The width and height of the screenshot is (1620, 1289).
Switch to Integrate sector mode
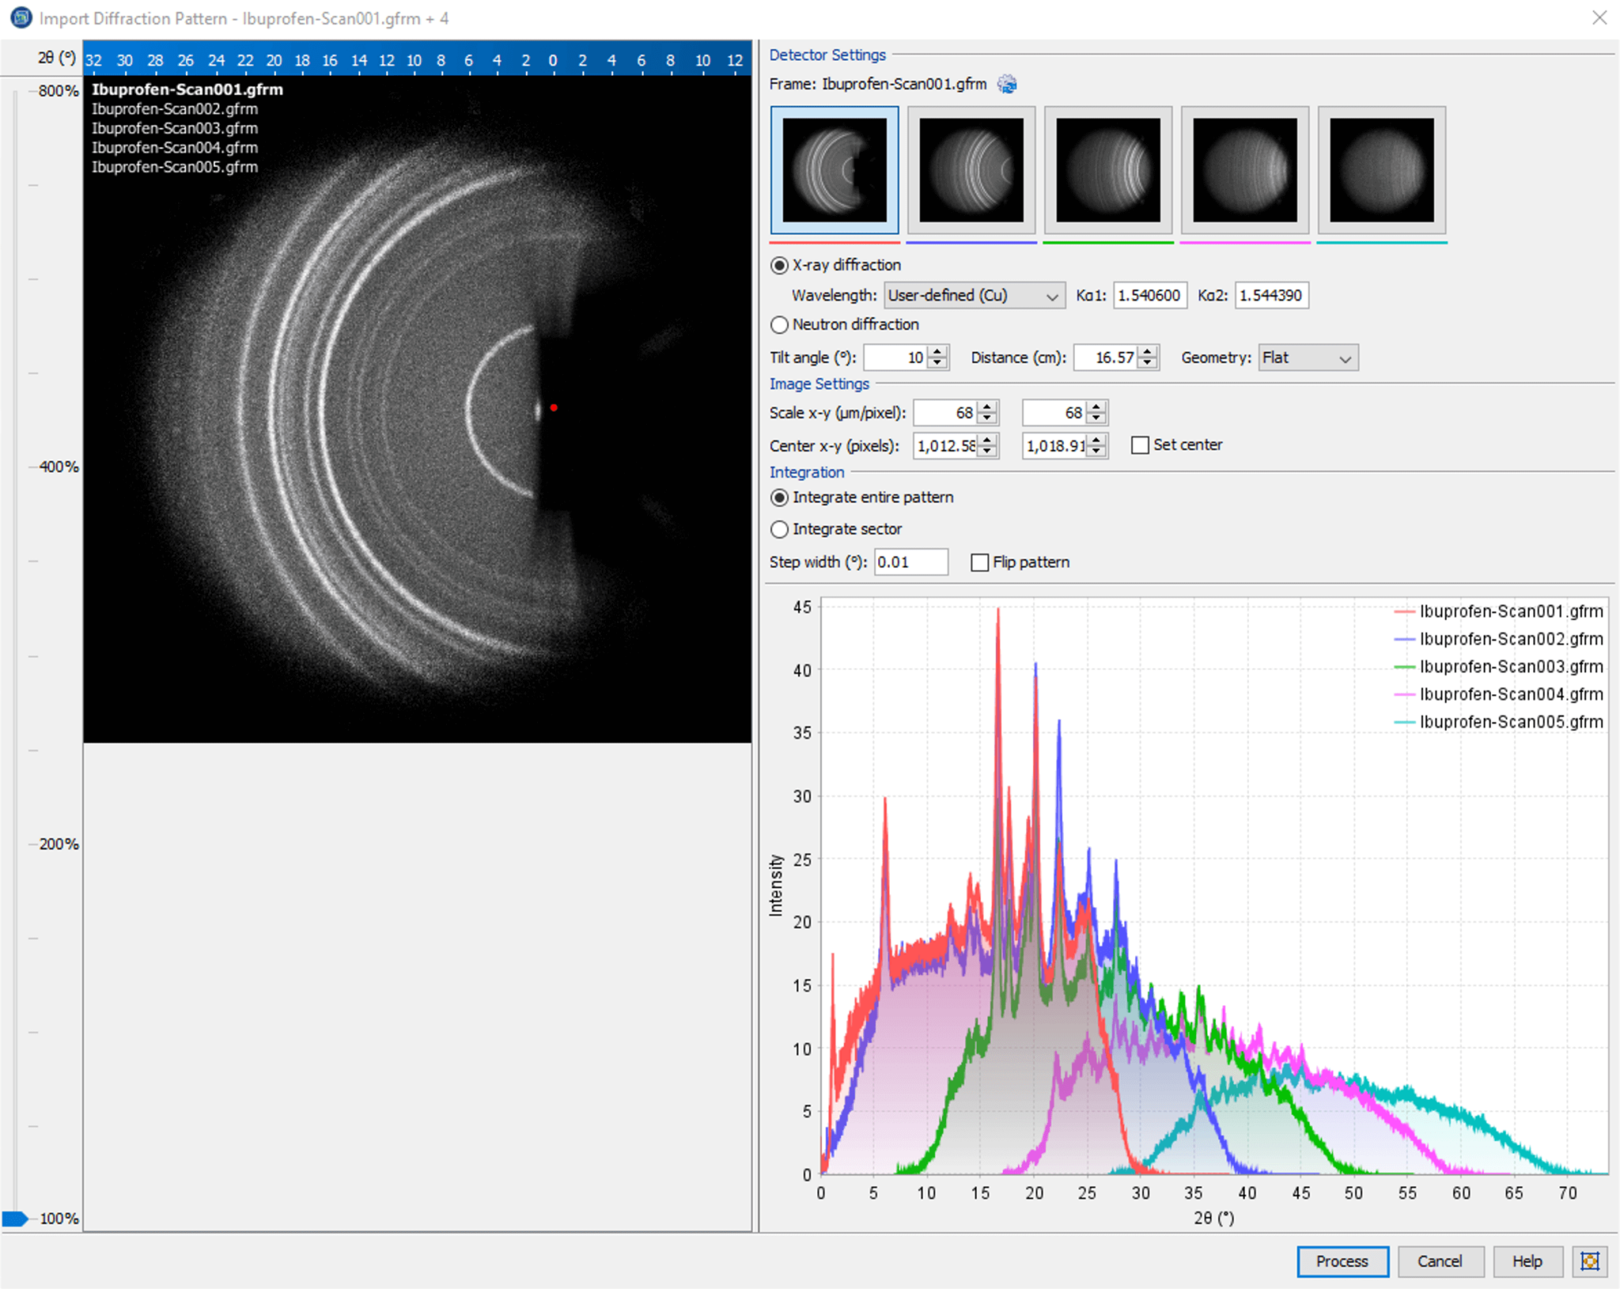coord(779,529)
